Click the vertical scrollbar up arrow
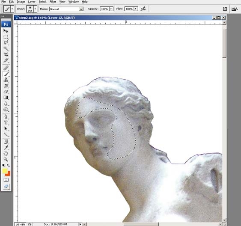Screen dimensions: 241x226 [x=224, y=22]
